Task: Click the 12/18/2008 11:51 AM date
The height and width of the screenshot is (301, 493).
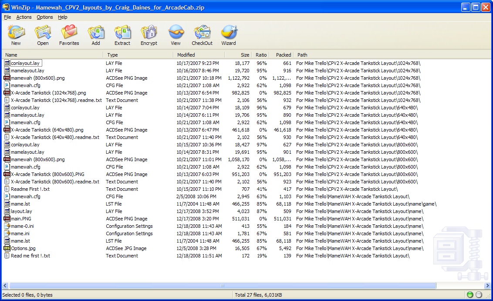Action: point(199,256)
